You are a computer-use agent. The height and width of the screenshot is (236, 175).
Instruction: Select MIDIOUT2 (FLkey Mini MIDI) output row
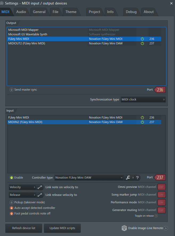(84, 43)
